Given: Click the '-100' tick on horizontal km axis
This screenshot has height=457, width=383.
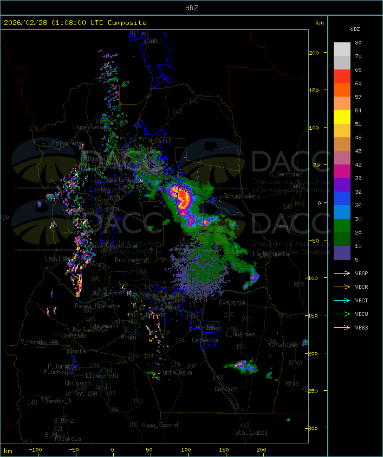Looking at the screenshot, I should pos(35,450).
